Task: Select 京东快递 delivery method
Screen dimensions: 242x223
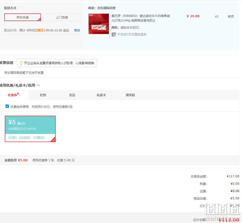Action: click(x=23, y=17)
